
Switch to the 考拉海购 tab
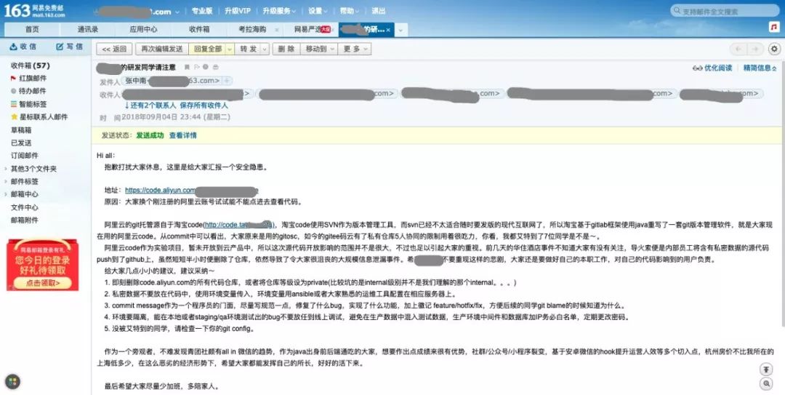point(252,30)
